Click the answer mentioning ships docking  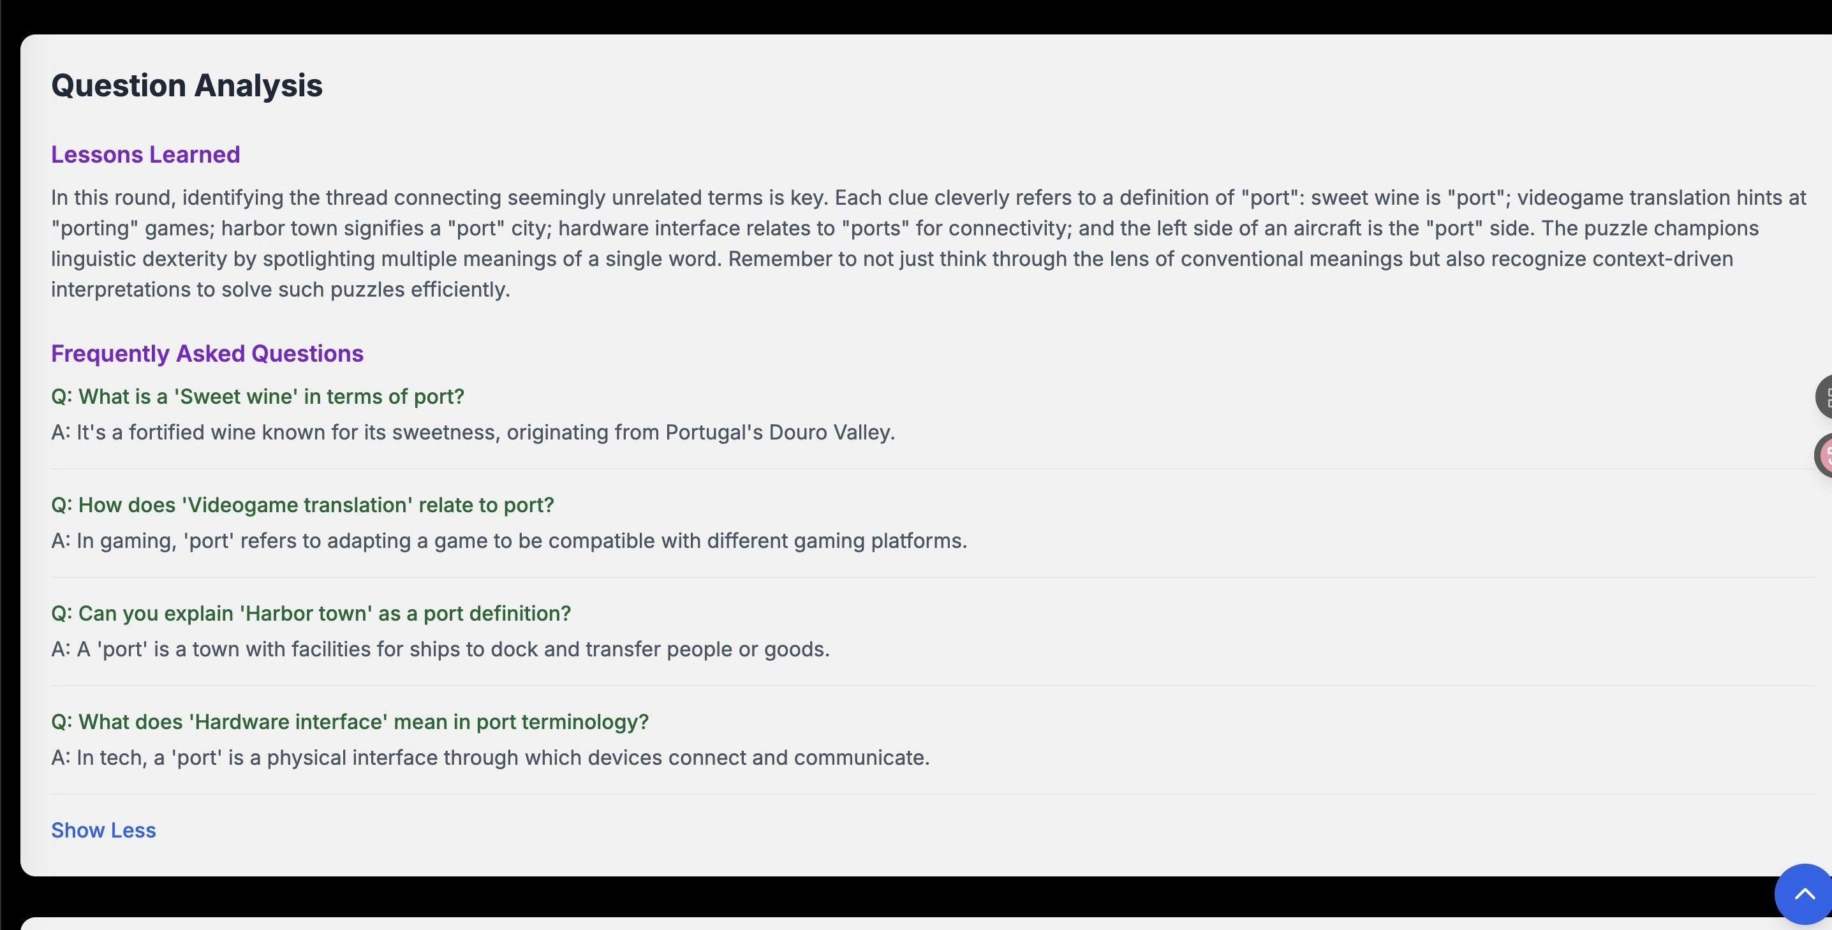click(441, 649)
